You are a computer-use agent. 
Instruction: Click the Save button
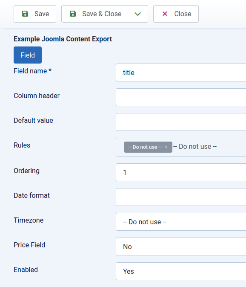click(35, 14)
